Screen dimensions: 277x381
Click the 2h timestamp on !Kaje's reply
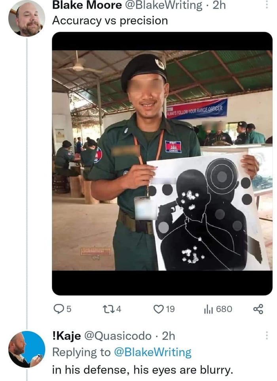[168, 336]
